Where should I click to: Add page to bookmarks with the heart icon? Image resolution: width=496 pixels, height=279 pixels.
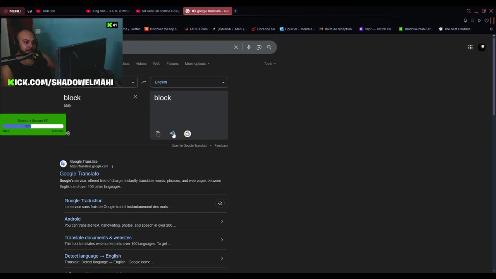tap(486, 21)
